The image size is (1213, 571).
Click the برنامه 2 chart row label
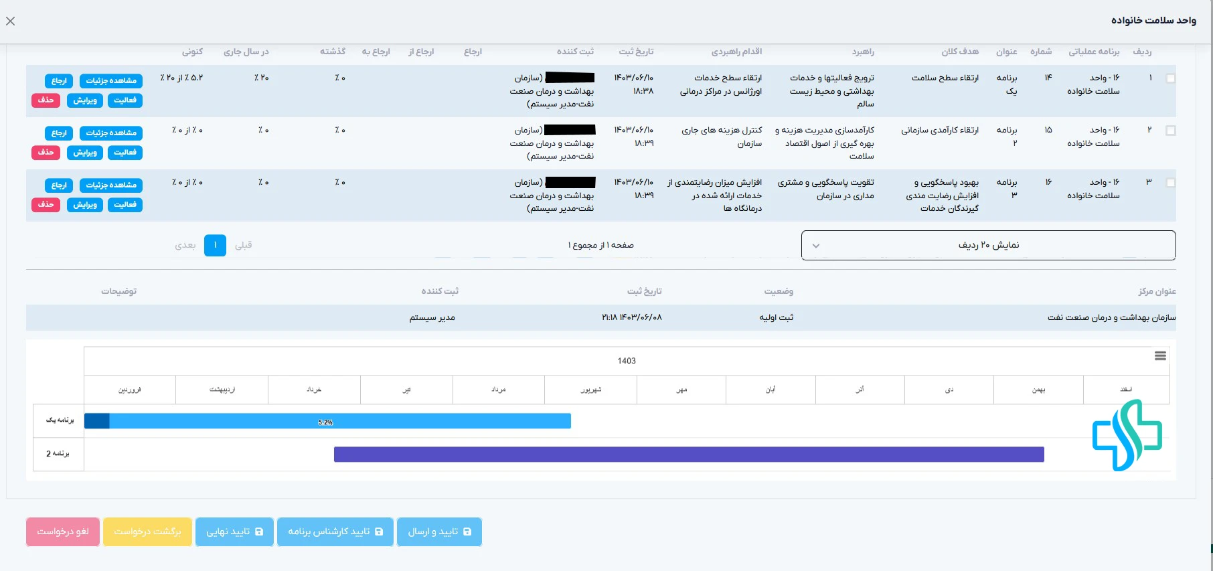[x=58, y=454]
